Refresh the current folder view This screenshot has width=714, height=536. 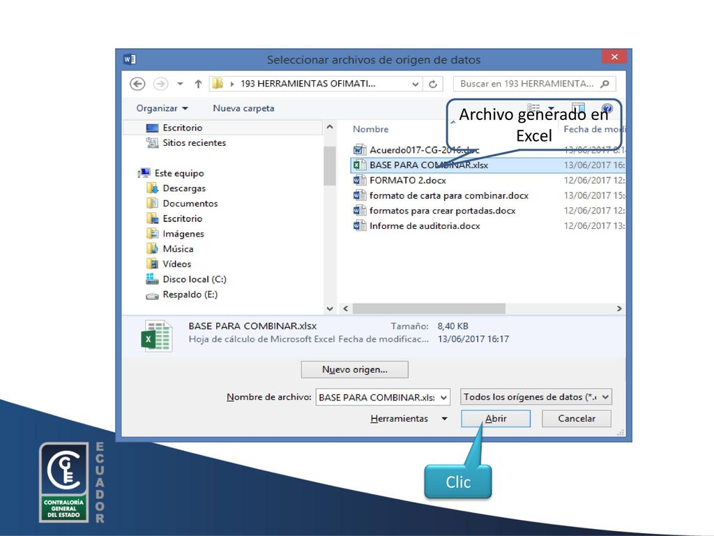(x=433, y=84)
